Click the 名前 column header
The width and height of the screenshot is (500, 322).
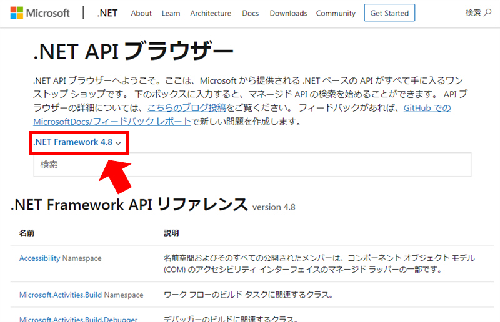coord(27,233)
